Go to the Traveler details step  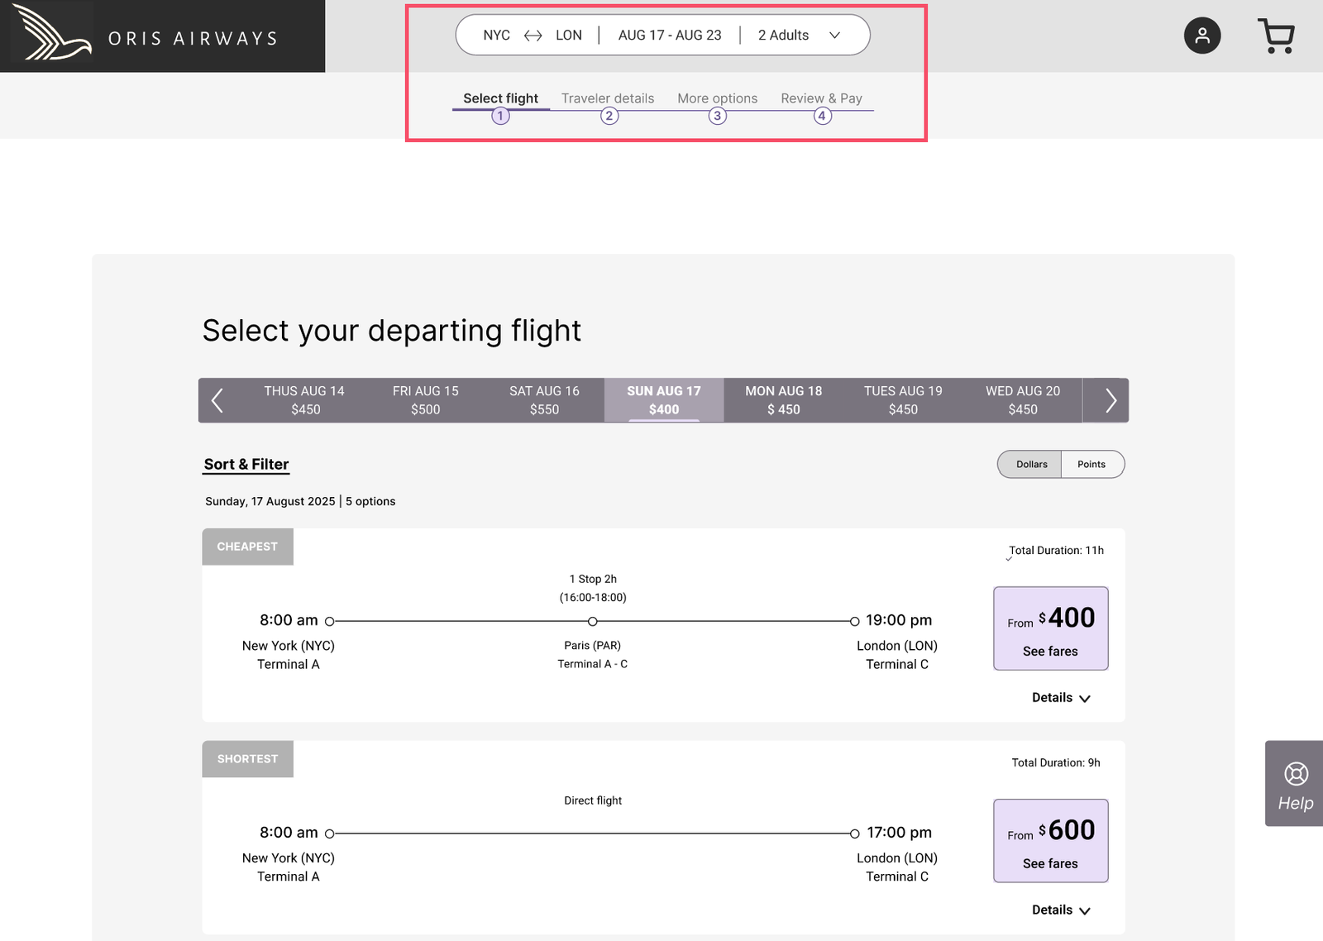[x=608, y=98]
